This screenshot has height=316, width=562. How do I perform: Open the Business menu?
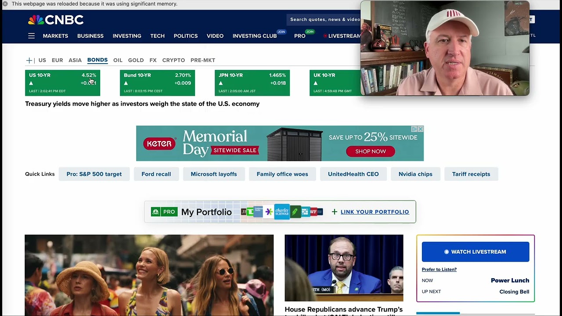coord(90,36)
